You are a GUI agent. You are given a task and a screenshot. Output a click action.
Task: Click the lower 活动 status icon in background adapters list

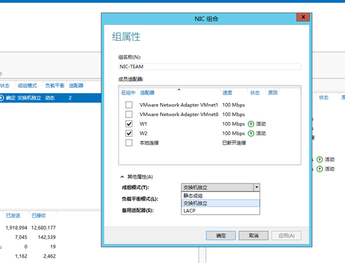click(319, 169)
